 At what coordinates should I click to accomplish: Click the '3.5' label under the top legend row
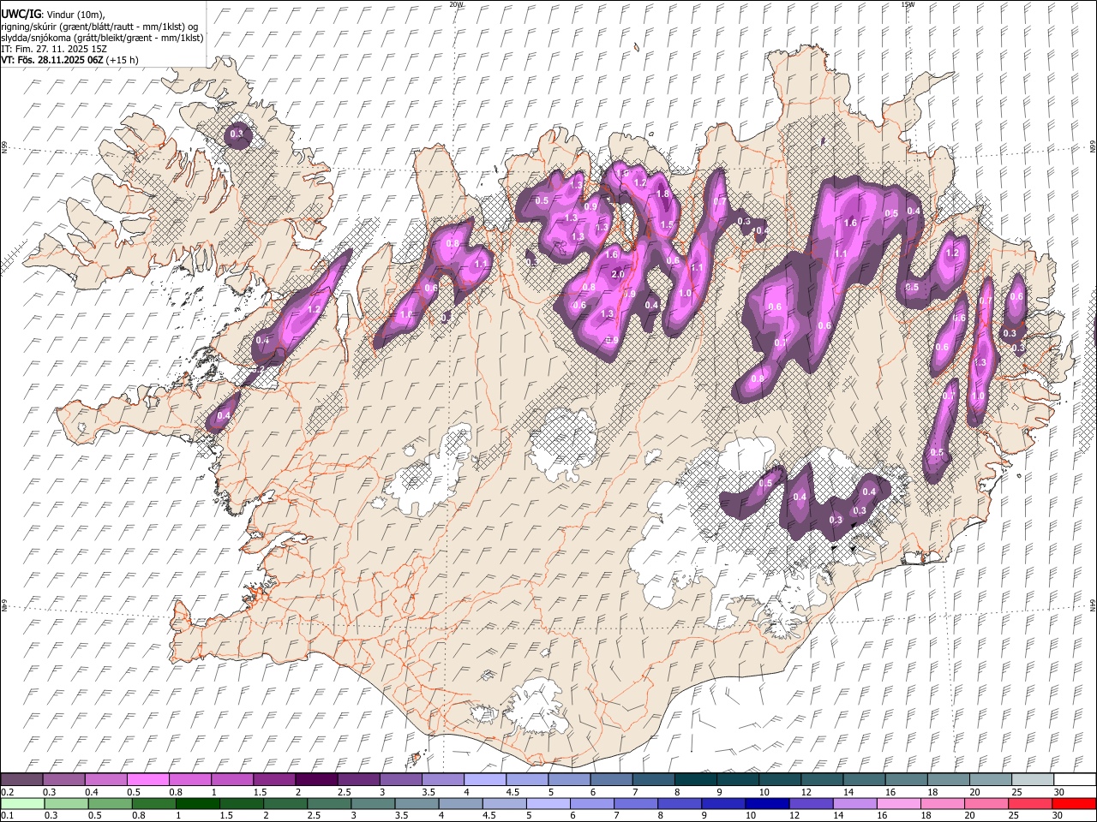tap(429, 792)
